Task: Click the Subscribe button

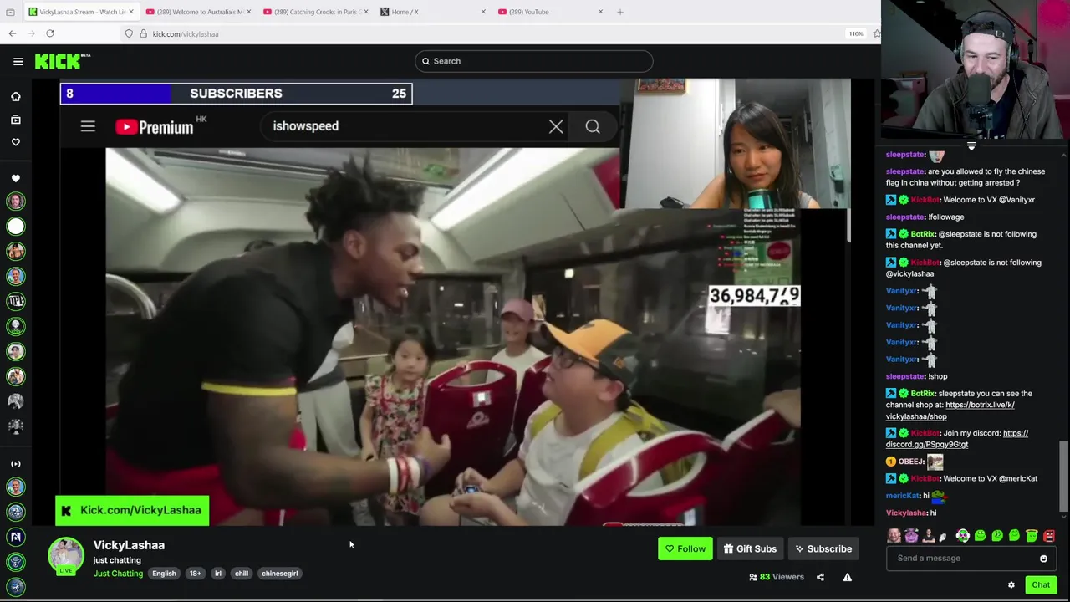Action: [823, 548]
